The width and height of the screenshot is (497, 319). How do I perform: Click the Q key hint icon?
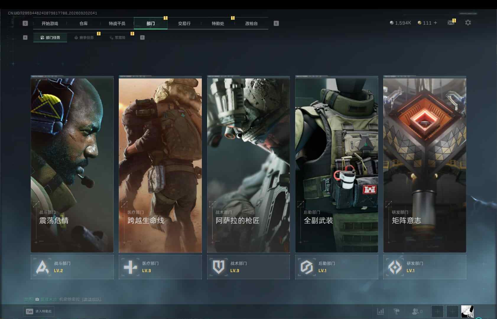tap(25, 23)
